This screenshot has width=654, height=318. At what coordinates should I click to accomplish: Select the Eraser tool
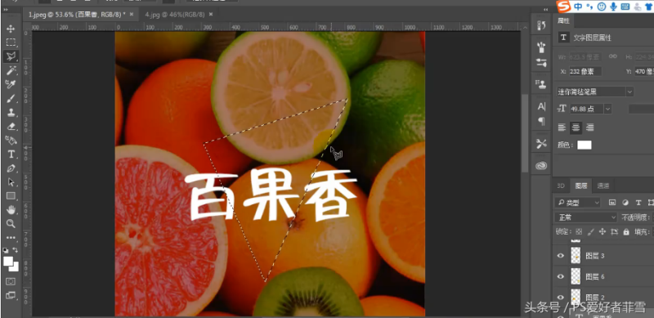pos(11,126)
